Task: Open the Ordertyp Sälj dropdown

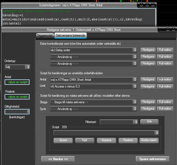Action: [x=17, y=67]
